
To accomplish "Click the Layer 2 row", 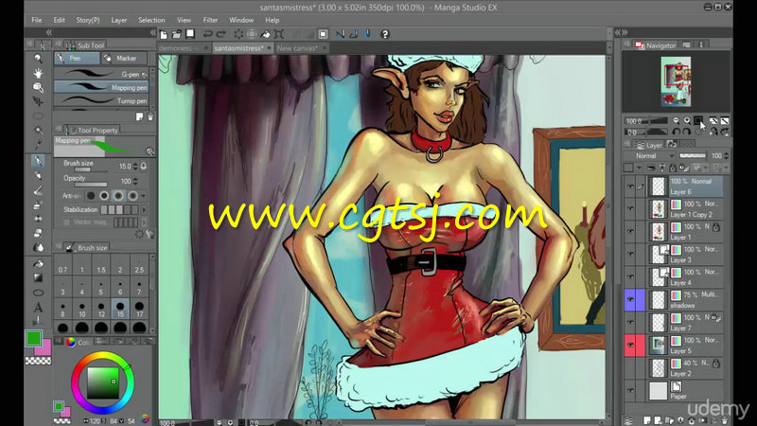I will click(676, 367).
